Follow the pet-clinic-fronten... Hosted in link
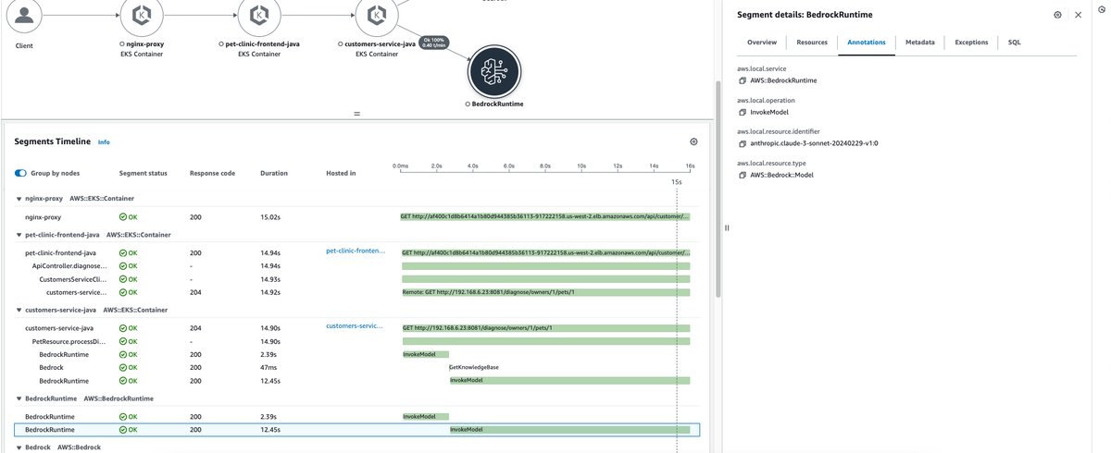 coord(356,251)
